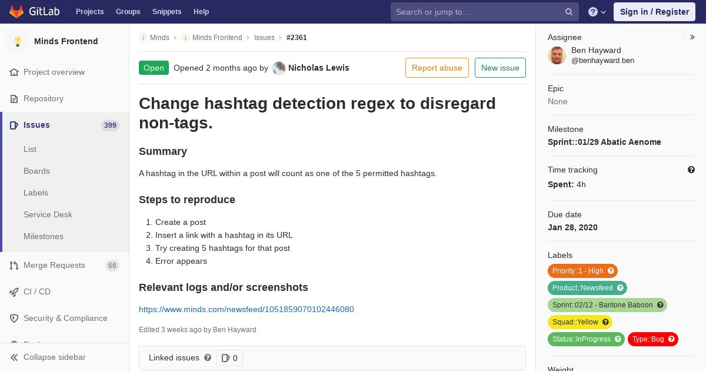Click the Minds Frontend breadcrumb icon
This screenshot has width=706, height=371.
point(185,38)
